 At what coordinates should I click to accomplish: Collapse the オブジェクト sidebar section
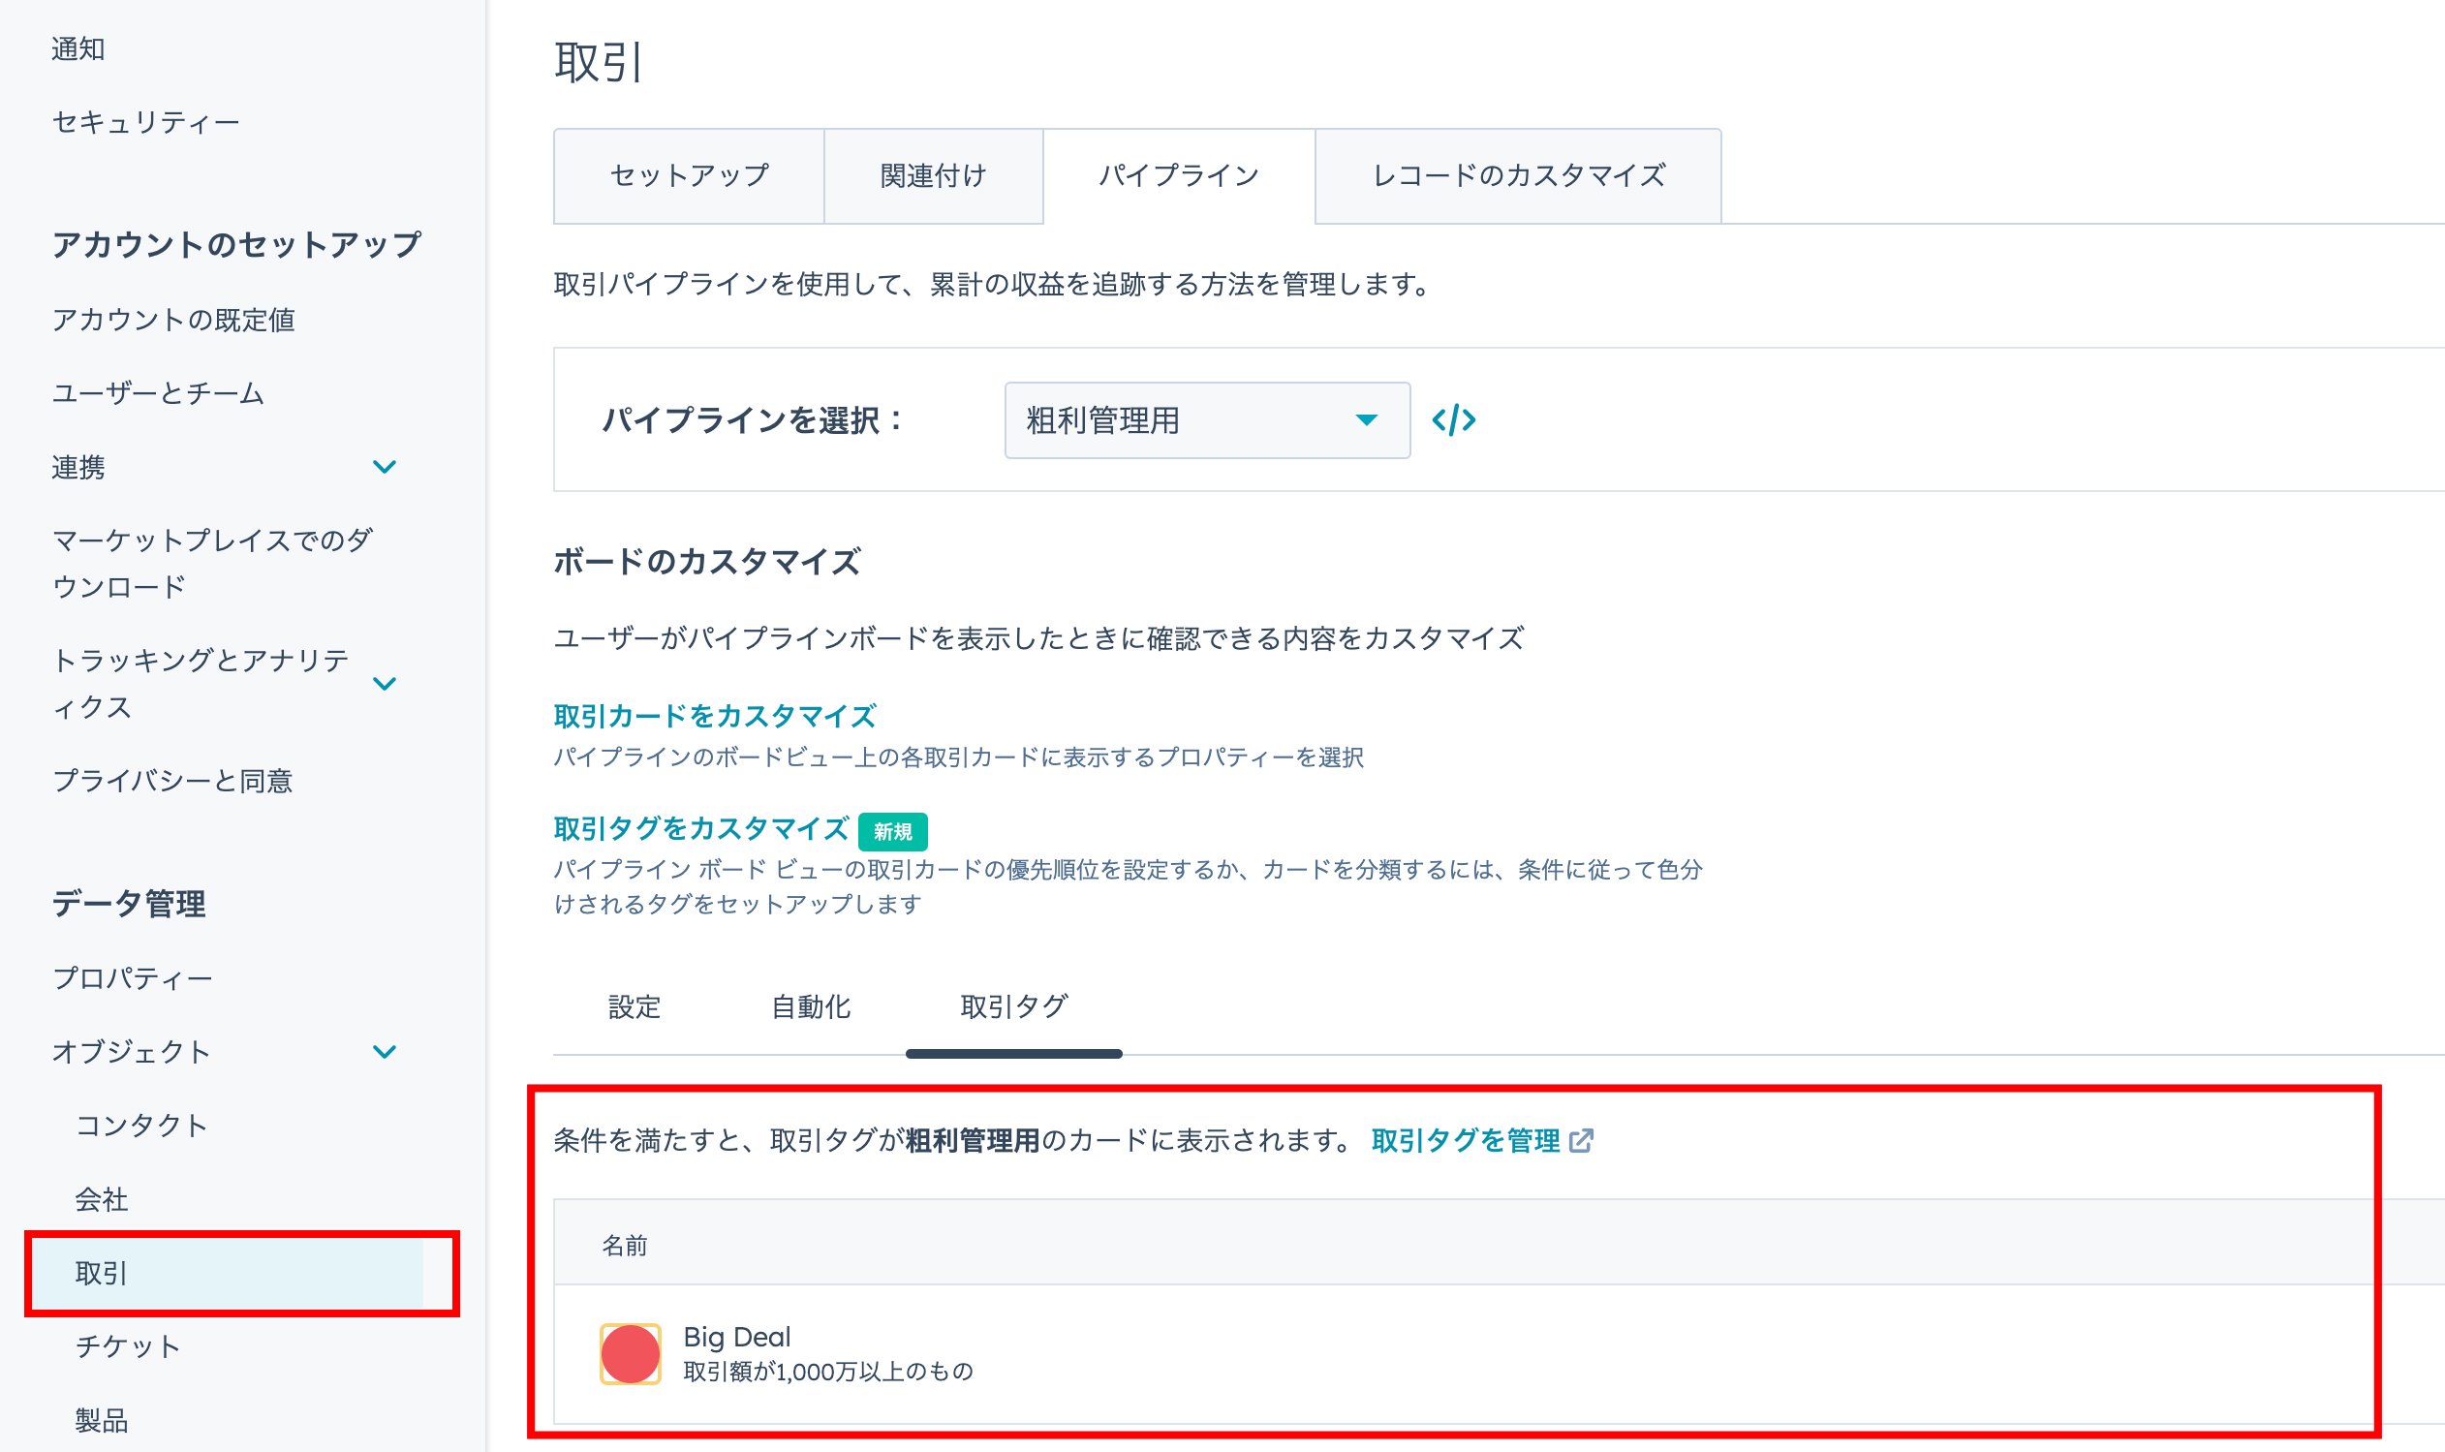point(385,1052)
